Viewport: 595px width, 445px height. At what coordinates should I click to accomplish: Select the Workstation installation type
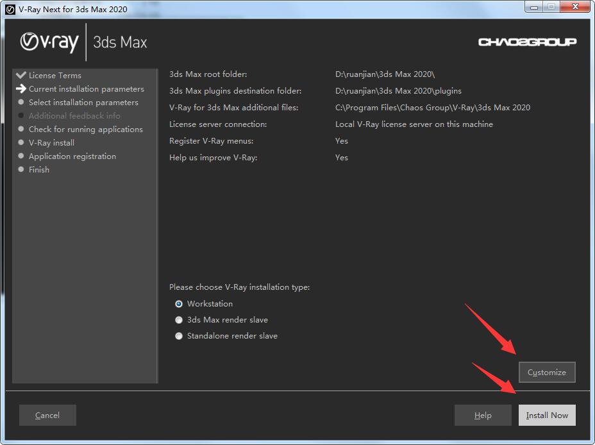(x=179, y=304)
